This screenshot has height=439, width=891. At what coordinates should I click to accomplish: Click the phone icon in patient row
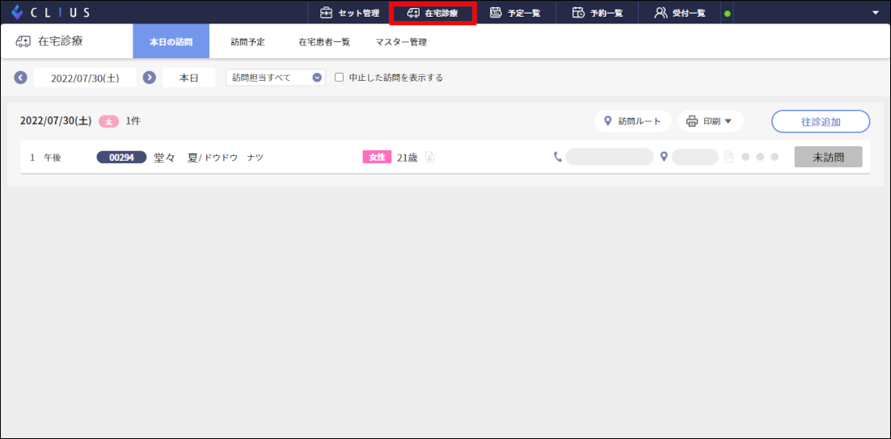[x=558, y=157]
